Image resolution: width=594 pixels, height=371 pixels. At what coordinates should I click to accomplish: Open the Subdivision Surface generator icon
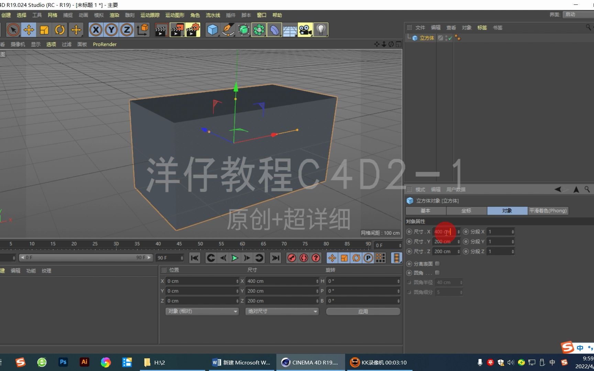pyautogui.click(x=243, y=30)
